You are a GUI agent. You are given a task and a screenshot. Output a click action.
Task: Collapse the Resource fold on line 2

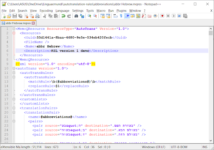click(x=14, y=33)
